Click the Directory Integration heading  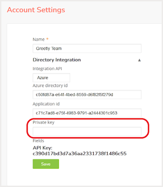57,60
